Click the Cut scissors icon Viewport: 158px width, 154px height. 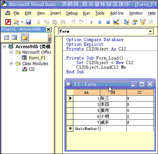tap(38, 22)
